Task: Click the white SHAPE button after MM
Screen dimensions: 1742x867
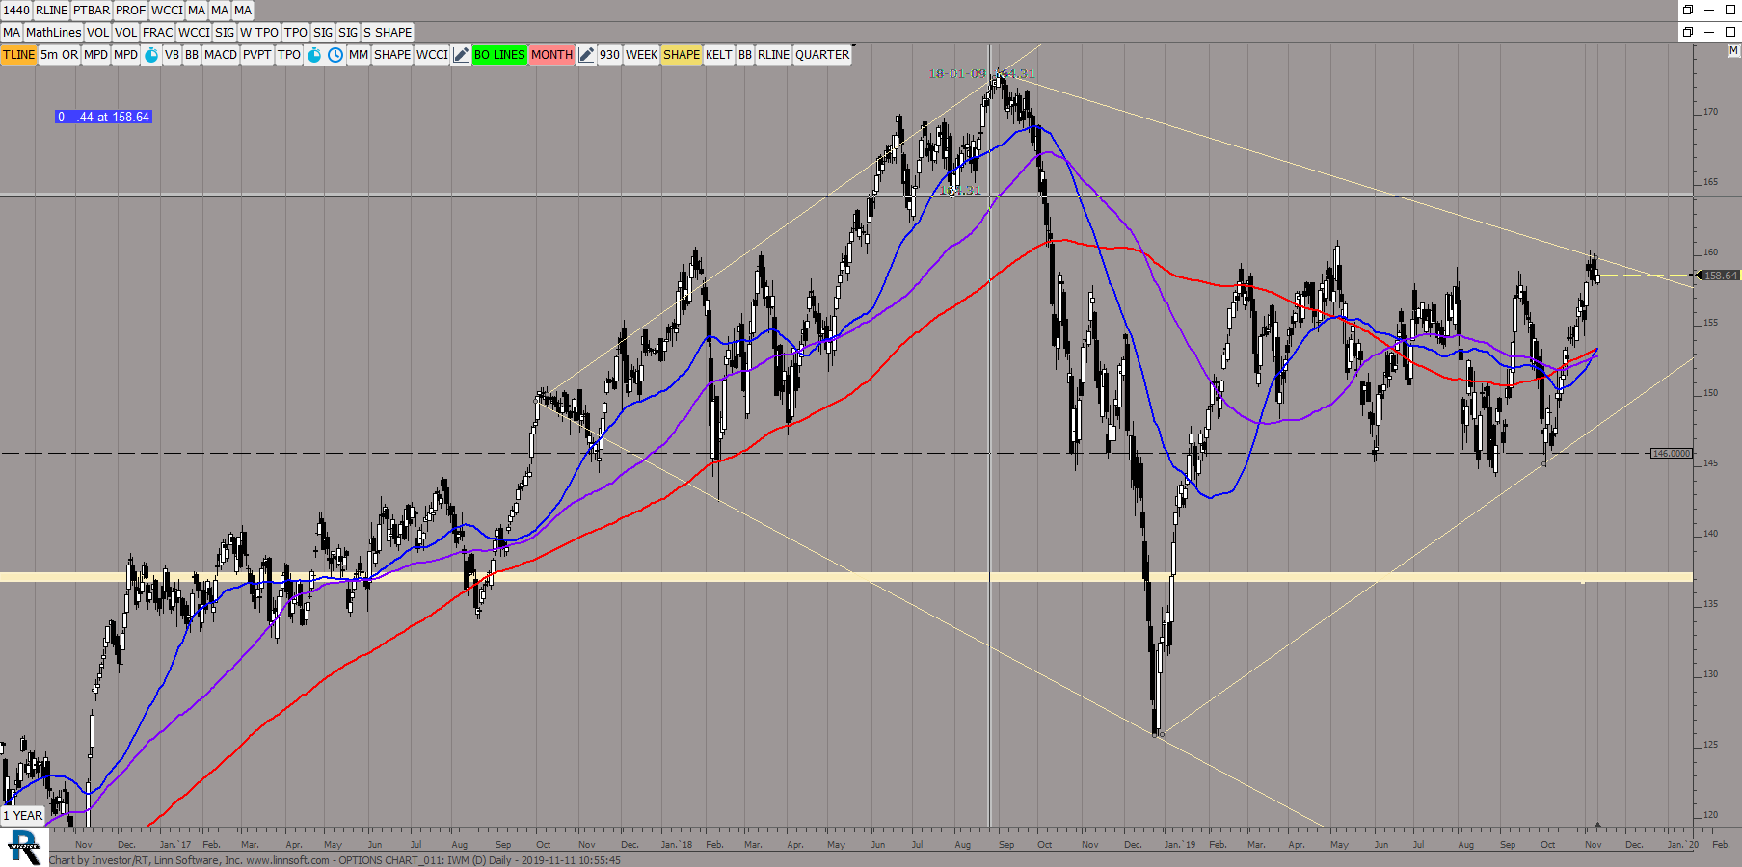Action: pyautogui.click(x=392, y=55)
